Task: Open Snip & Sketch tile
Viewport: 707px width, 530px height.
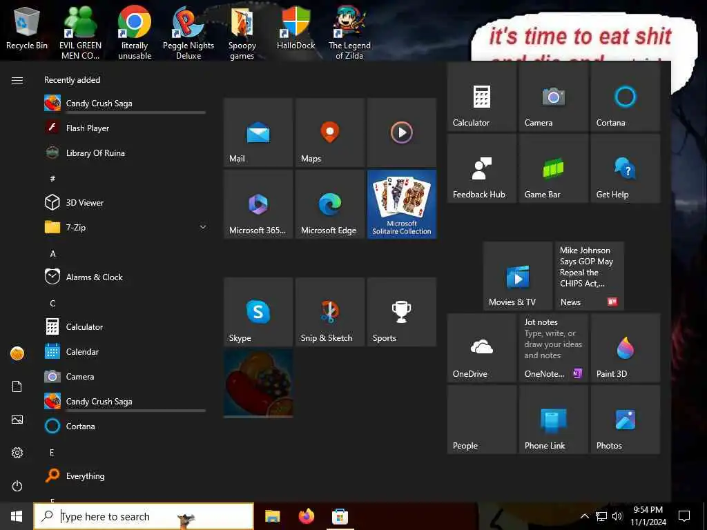Action: 329,312
